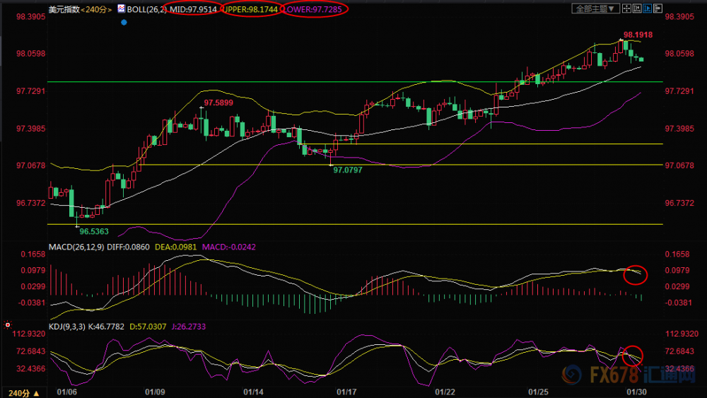Open the 全部主题 dropdown
This screenshot has height=398, width=707.
point(595,8)
